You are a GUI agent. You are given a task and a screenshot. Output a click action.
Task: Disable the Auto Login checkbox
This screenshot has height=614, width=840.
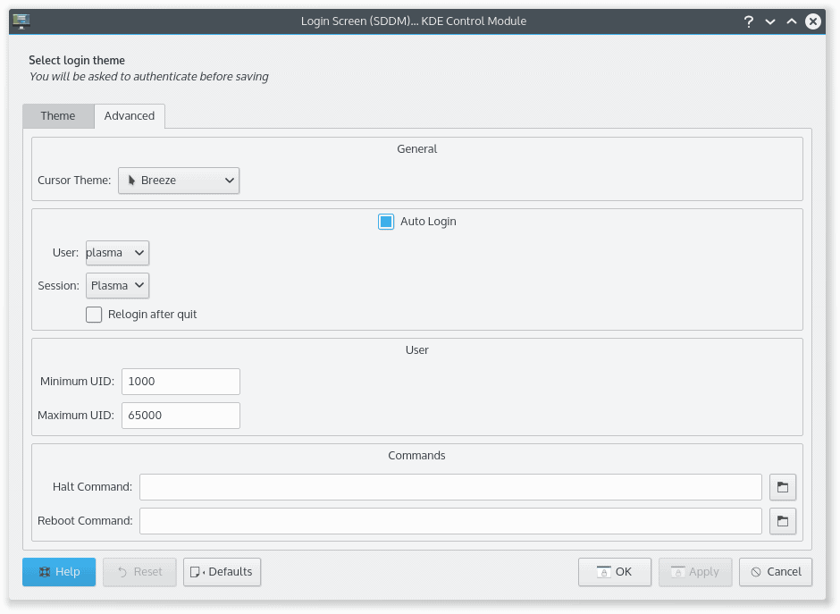386,222
